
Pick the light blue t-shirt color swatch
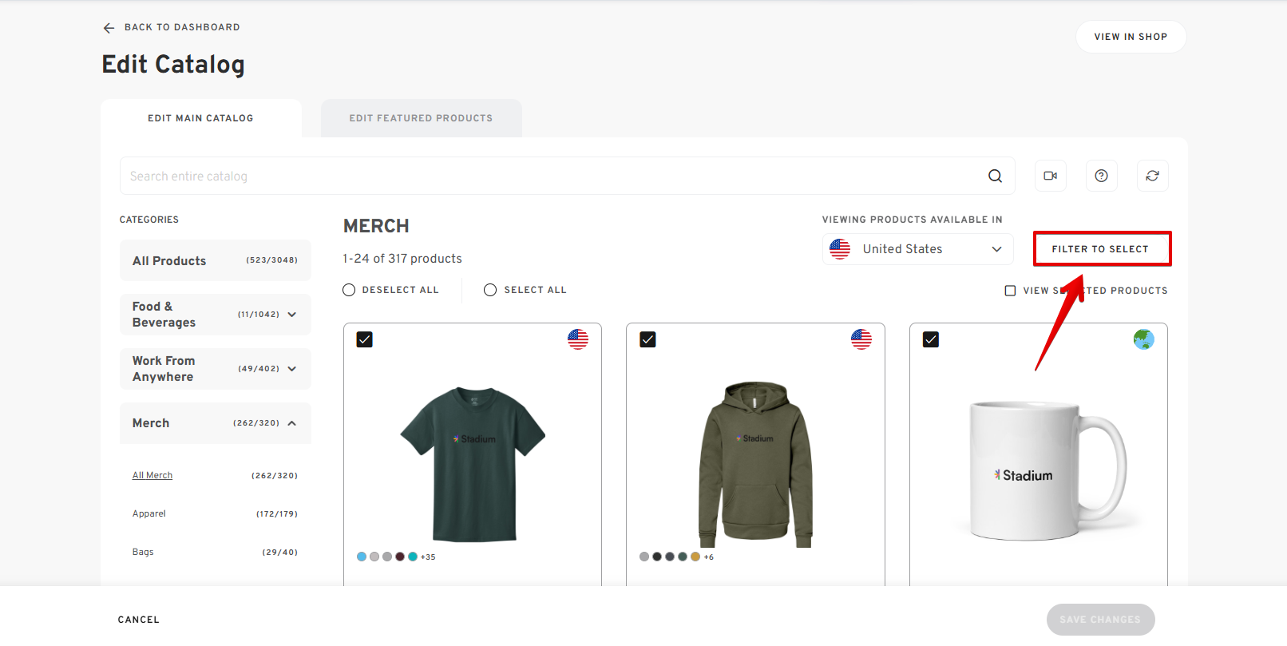click(x=362, y=557)
